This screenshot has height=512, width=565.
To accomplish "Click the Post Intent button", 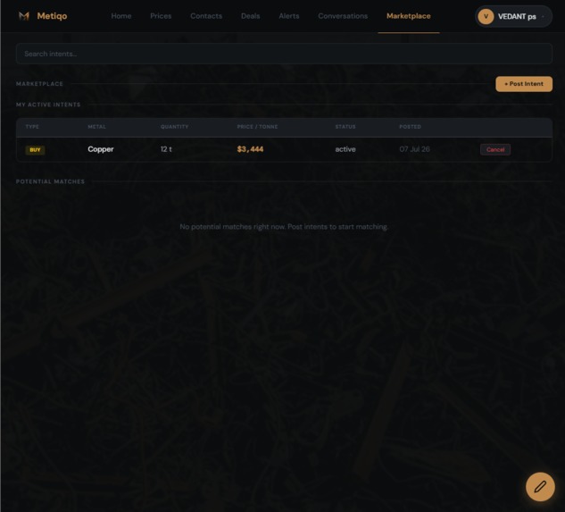I will [524, 84].
